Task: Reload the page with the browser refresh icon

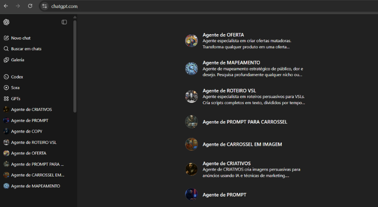Action: pos(30,6)
